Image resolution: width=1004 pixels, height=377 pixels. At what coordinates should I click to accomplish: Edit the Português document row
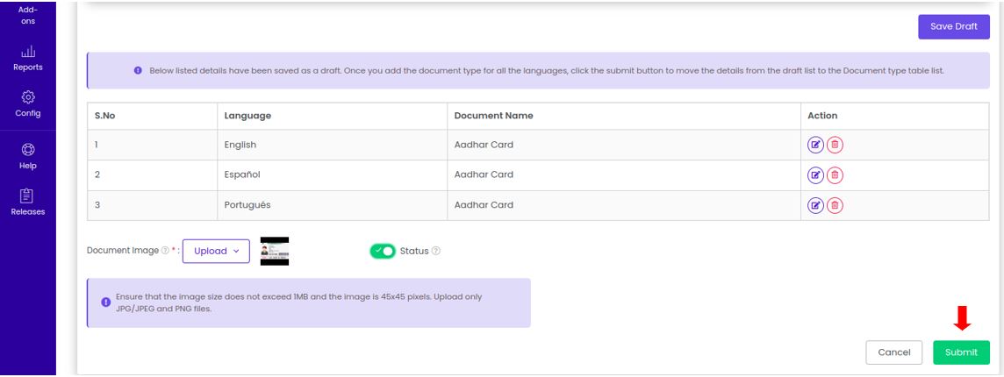[815, 205]
